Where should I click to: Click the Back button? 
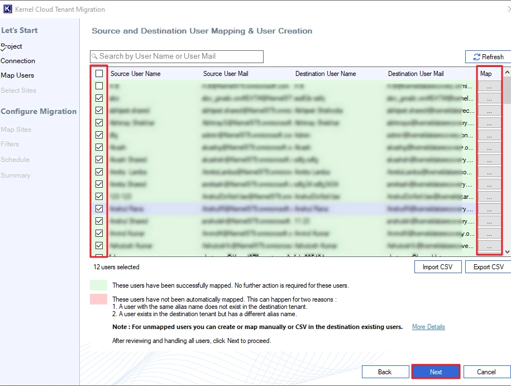(x=385, y=371)
